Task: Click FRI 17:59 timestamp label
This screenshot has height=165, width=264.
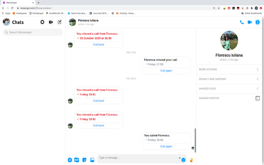Action: (131, 52)
